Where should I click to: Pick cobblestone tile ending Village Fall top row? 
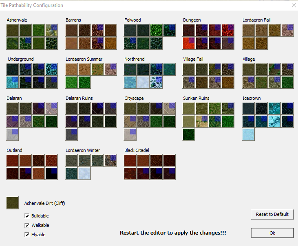tap(228, 69)
